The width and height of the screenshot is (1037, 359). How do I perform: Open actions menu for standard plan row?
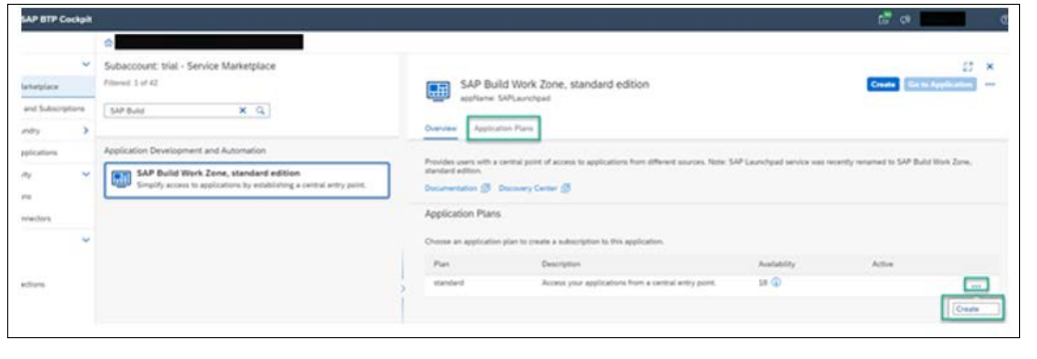click(x=976, y=284)
